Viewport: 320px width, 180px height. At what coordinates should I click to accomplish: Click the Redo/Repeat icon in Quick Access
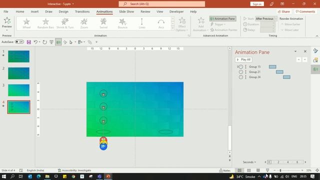click(x=44, y=42)
